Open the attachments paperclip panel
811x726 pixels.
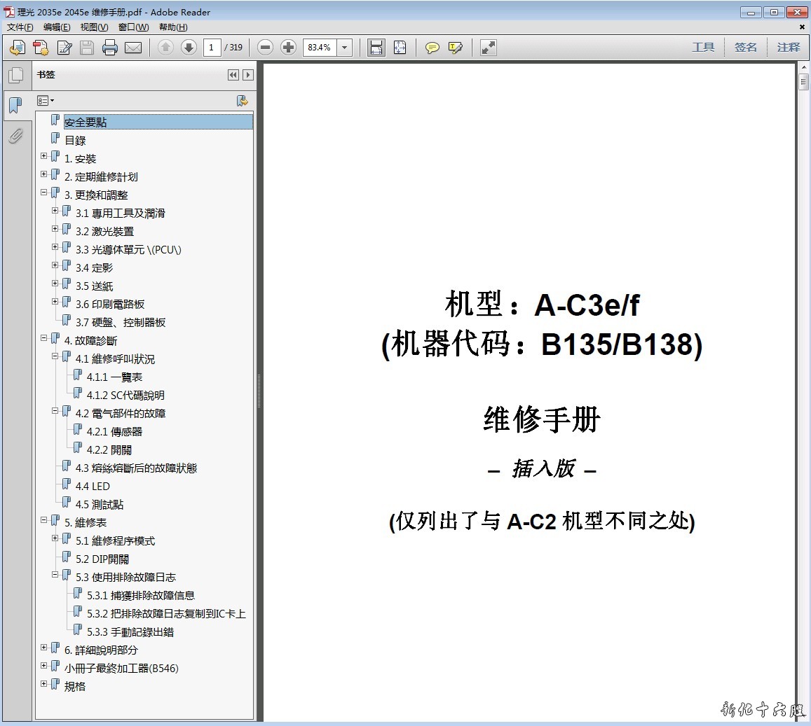point(15,135)
